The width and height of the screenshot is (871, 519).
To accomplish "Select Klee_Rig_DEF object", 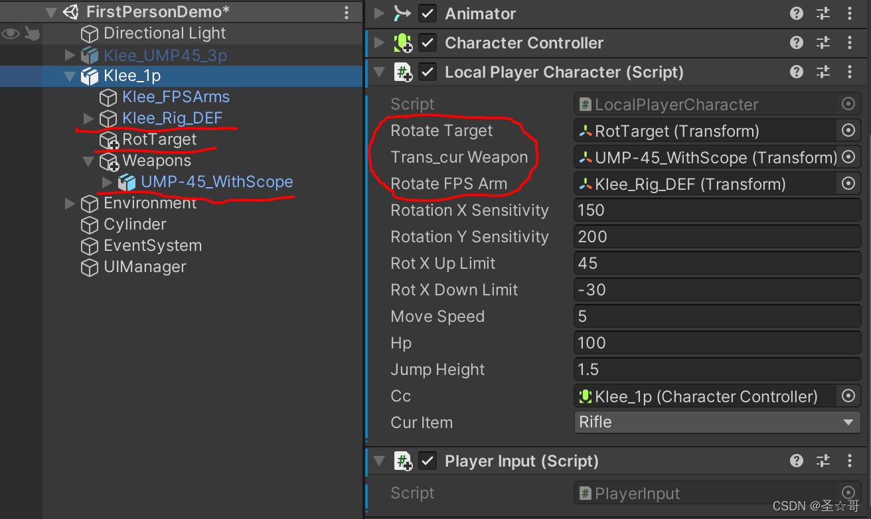I will 173,118.
